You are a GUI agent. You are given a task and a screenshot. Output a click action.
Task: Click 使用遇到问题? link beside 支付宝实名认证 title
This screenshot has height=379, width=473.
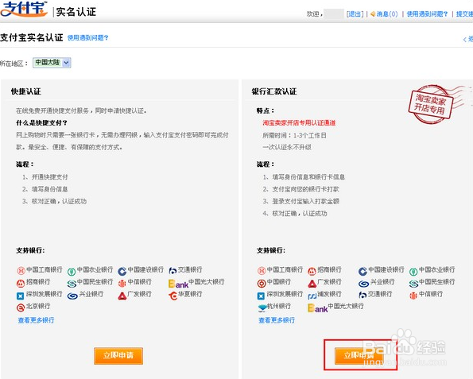(87, 37)
